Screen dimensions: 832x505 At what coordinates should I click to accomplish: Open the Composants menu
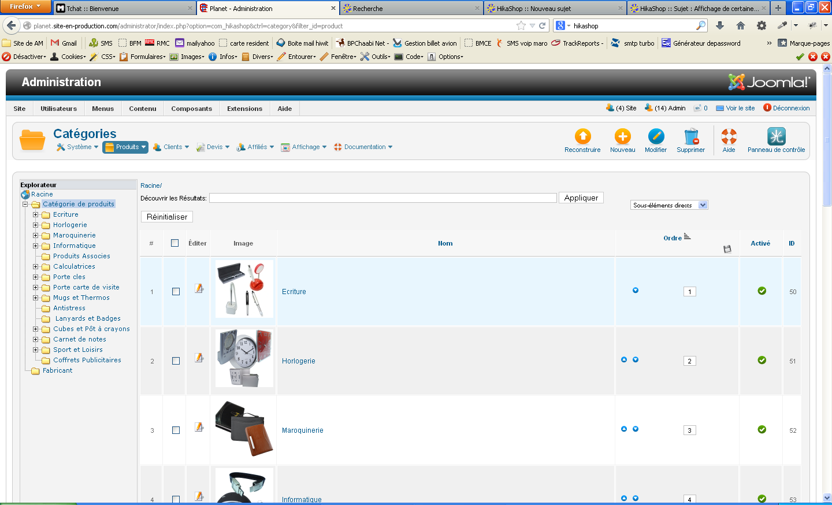pos(192,109)
